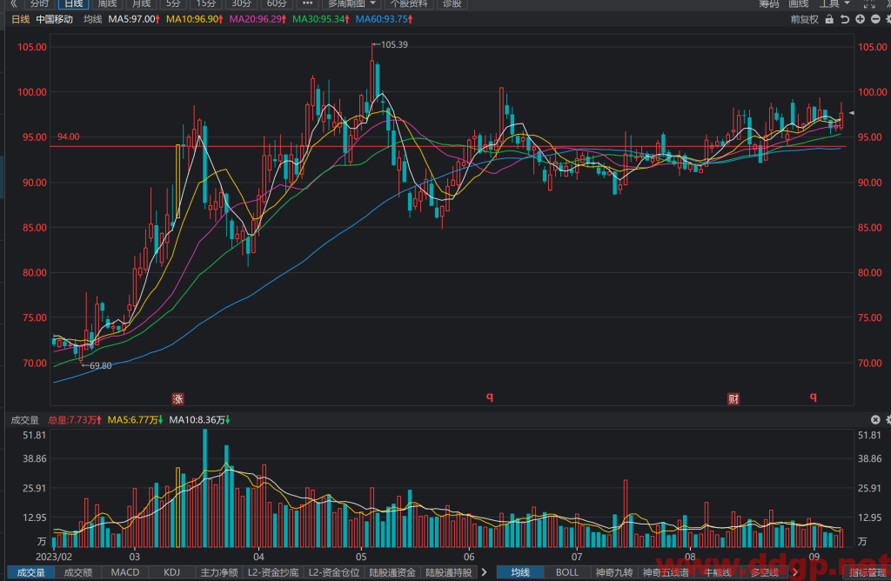The width and height of the screenshot is (891, 581).
Task: Select 牛熊线 overlay tab
Action: coord(718,572)
